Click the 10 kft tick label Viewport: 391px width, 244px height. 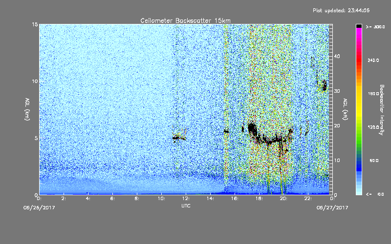point(337,161)
